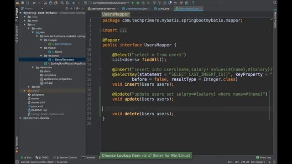Switch to UsersResource.java tab
Screen dimensions: 292x164
(x=136, y=9)
